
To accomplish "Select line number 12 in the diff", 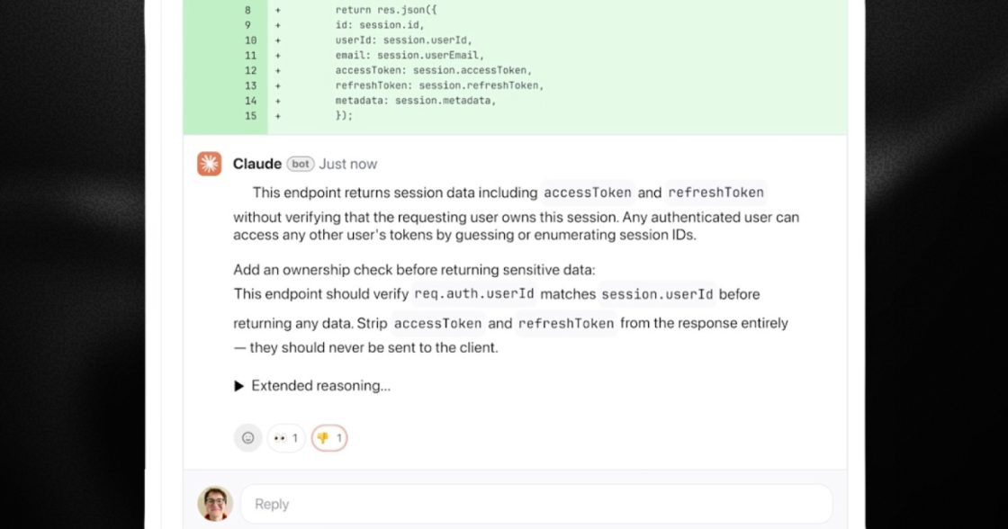I will (x=250, y=69).
